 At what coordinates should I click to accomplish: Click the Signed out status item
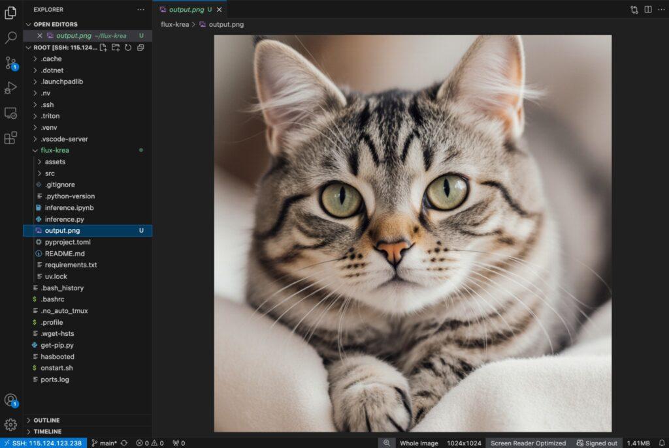click(x=596, y=443)
